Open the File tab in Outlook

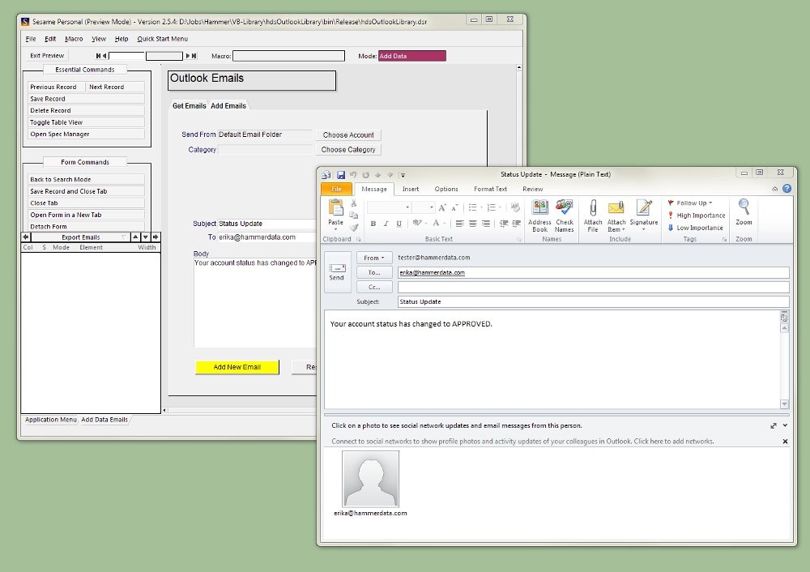pyautogui.click(x=336, y=189)
